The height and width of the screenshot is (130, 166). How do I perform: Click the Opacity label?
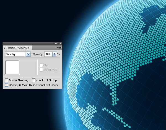(38, 54)
